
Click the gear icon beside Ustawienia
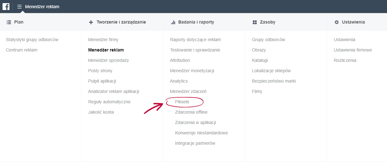pos(337,22)
